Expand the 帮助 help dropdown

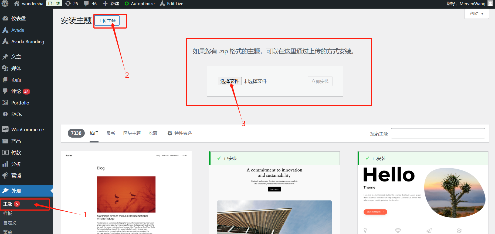(x=477, y=13)
